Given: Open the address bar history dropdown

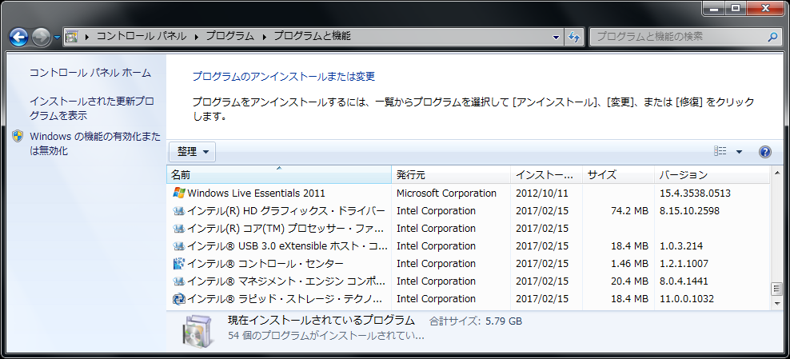Looking at the screenshot, I should click(x=557, y=37).
